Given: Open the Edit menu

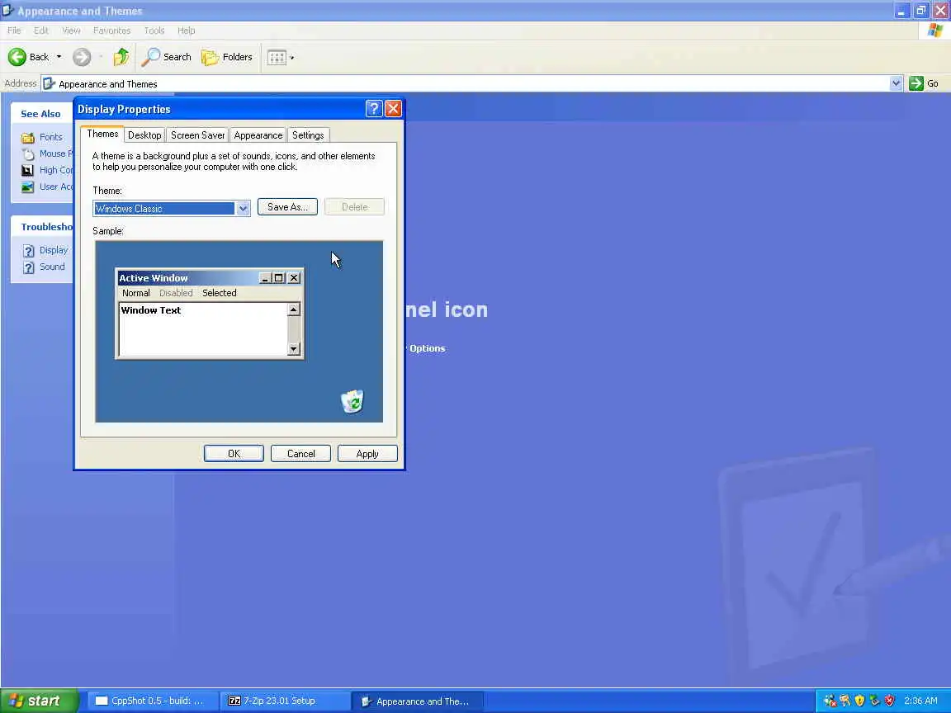Looking at the screenshot, I should coord(40,31).
